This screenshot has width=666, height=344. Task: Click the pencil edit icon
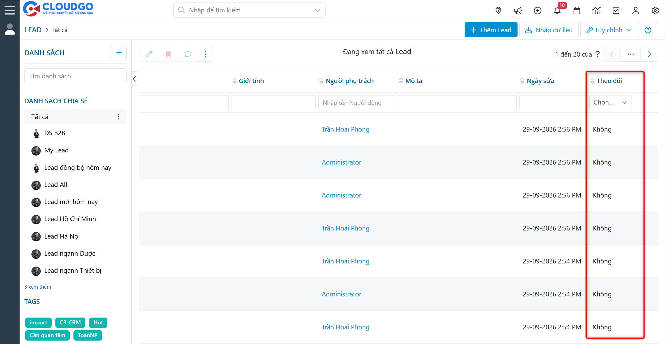point(149,54)
